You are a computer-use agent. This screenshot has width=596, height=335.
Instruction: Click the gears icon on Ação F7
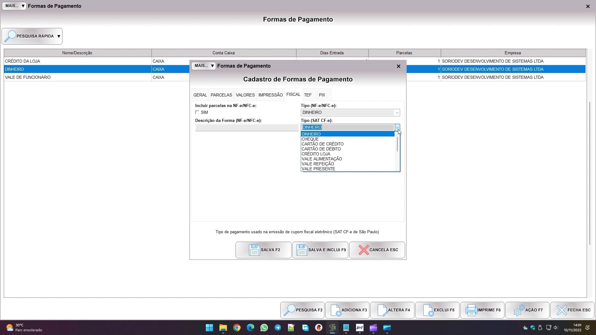point(519,310)
